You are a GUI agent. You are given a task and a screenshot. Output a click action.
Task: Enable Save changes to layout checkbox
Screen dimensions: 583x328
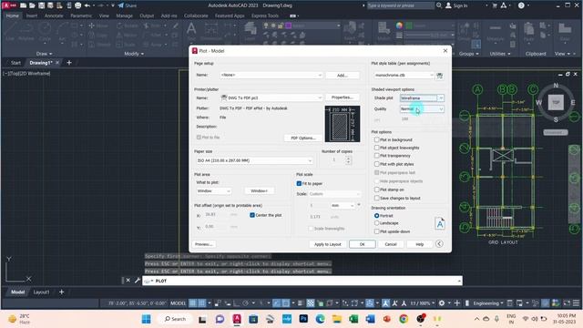pos(377,199)
